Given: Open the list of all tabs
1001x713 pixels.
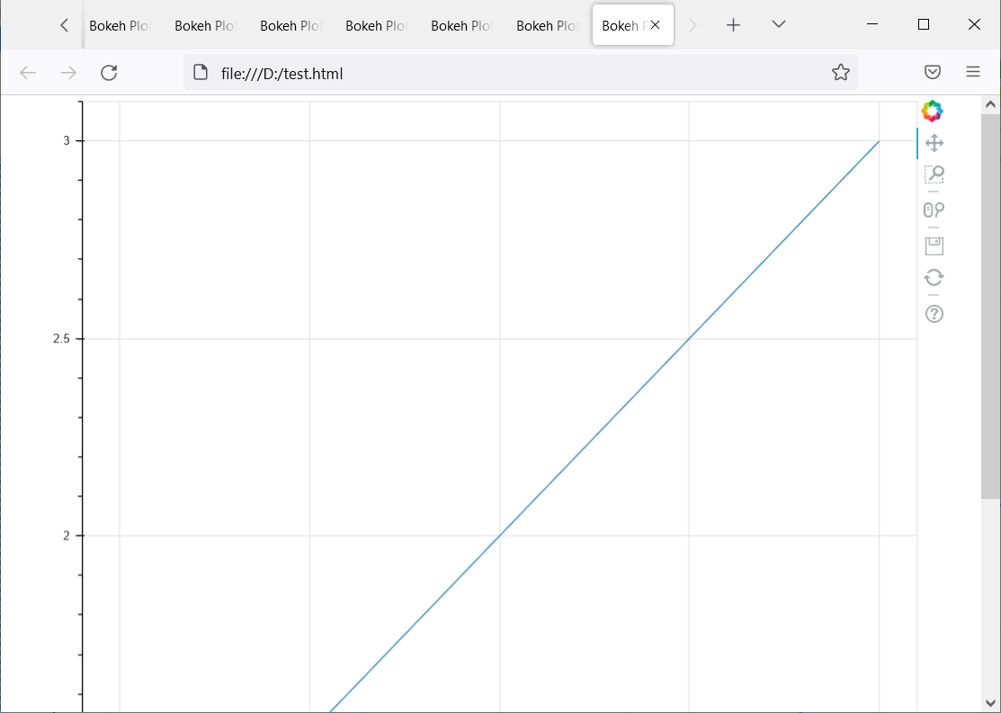Looking at the screenshot, I should pyautogui.click(x=777, y=24).
